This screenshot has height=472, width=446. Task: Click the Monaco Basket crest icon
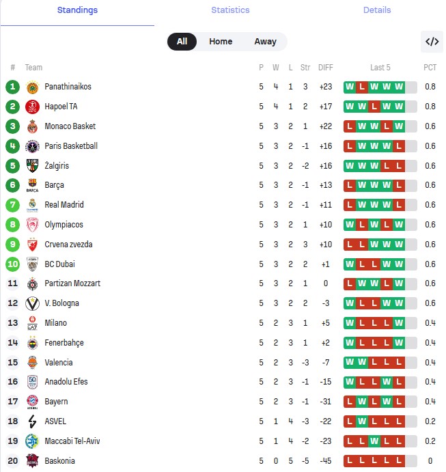pos(32,126)
